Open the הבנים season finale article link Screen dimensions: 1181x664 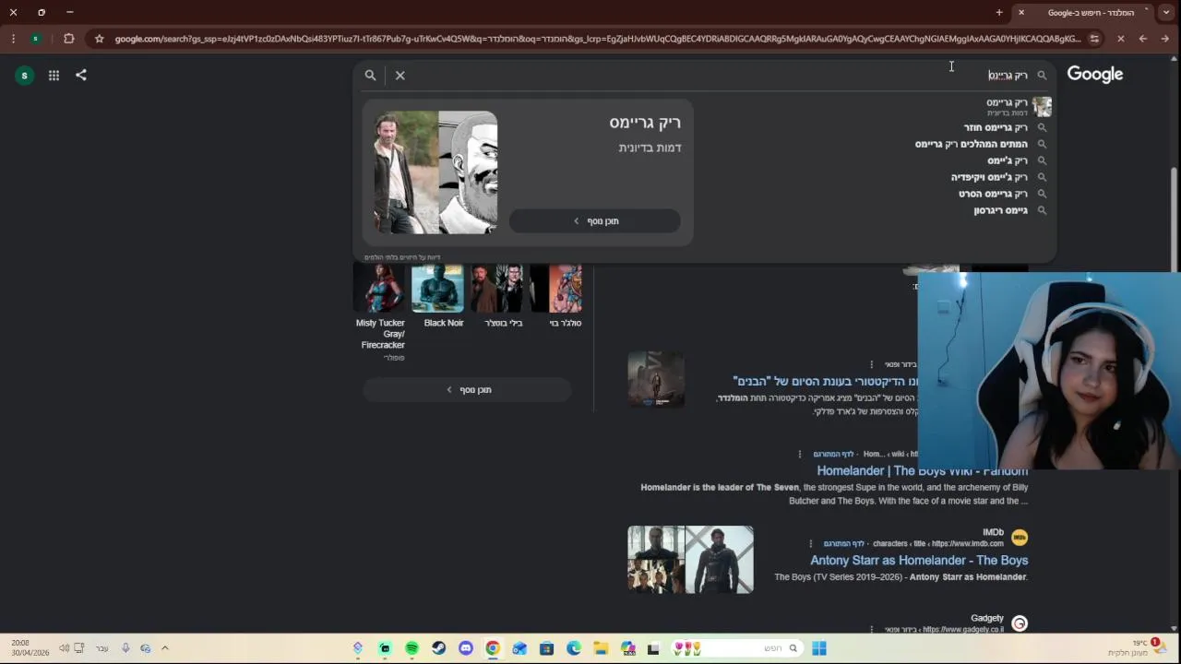(826, 381)
